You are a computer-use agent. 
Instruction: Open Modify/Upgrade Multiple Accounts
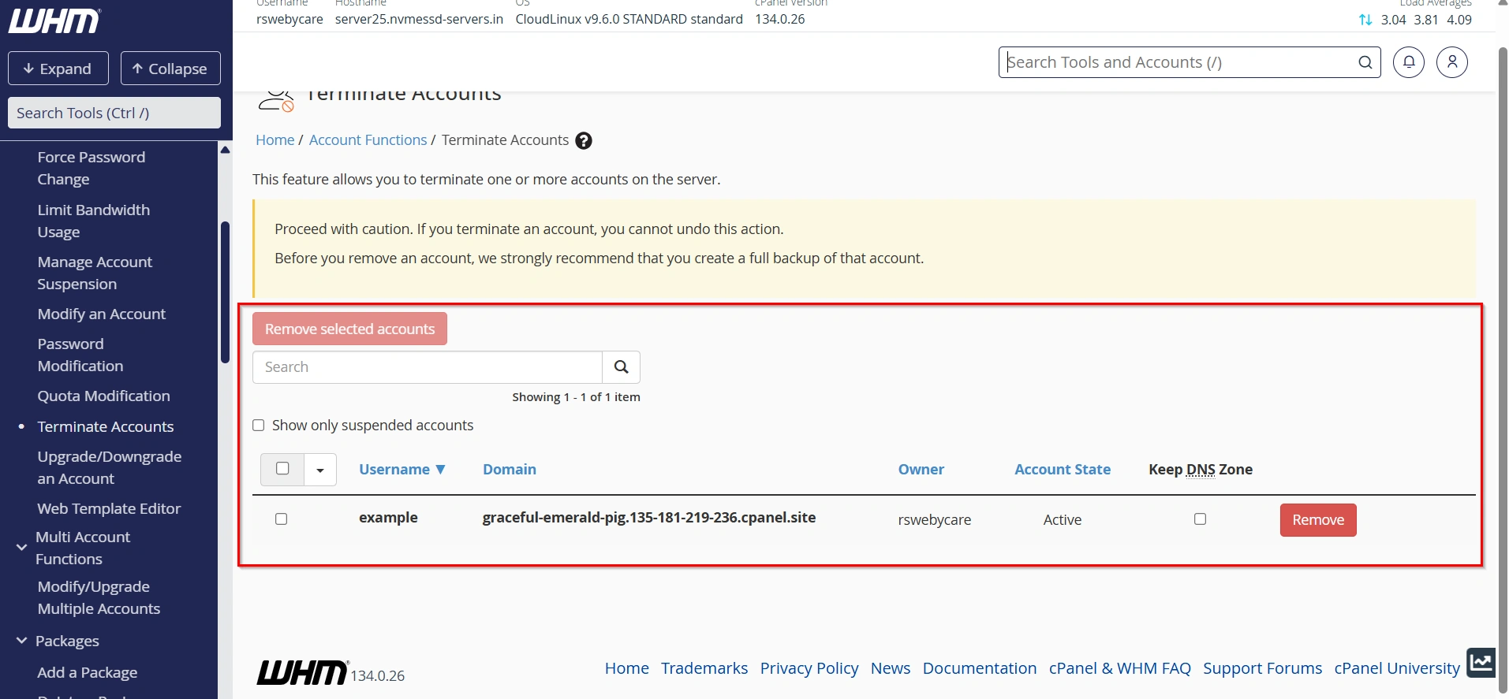[99, 597]
